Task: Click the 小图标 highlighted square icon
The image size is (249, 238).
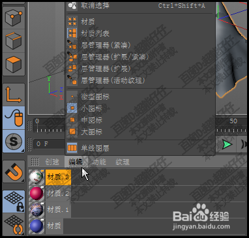Action: tap(72, 108)
